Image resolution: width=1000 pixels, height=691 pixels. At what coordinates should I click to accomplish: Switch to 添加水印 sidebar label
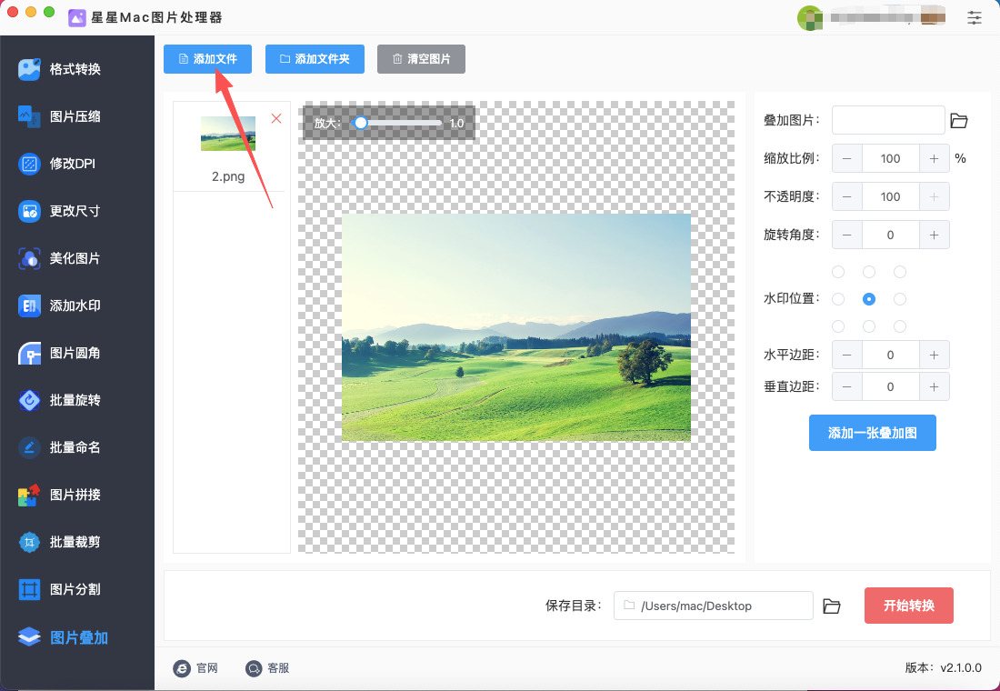pyautogui.click(x=75, y=305)
